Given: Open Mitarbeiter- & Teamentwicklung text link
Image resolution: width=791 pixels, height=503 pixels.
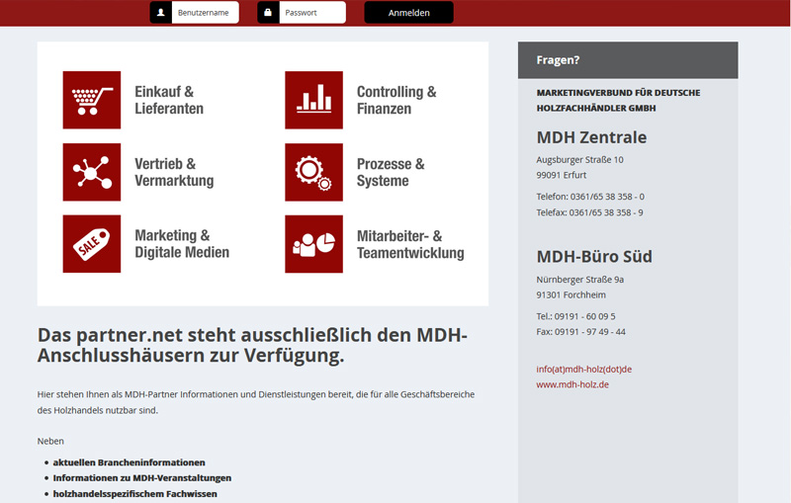Looking at the screenshot, I should 410,244.
